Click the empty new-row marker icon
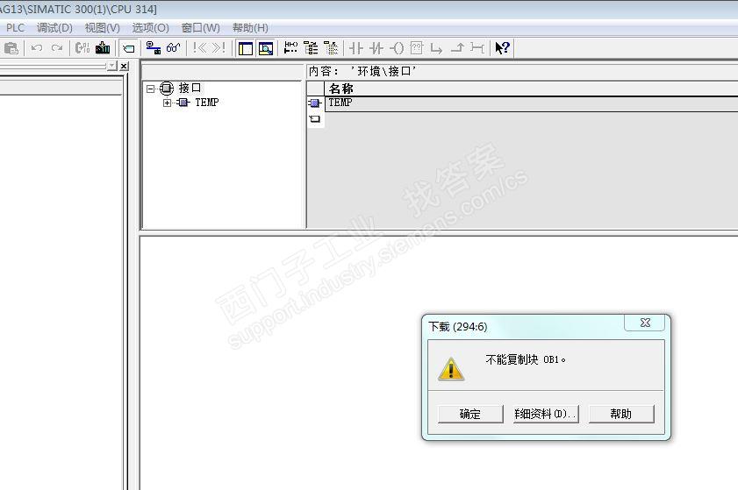 tap(315, 119)
